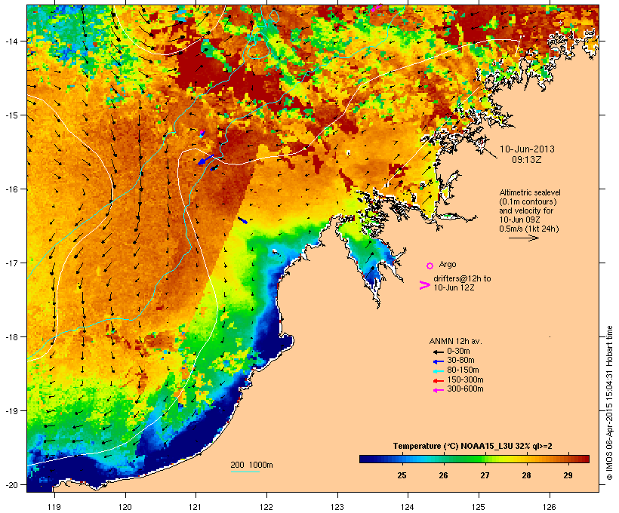The width and height of the screenshot is (619, 513).
Task: Click the Temperature NOAA15_L3U colorbar title
Action: tap(473, 447)
